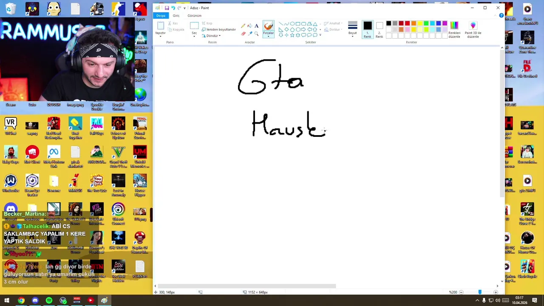Choose the Diamond shape

tap(286, 29)
